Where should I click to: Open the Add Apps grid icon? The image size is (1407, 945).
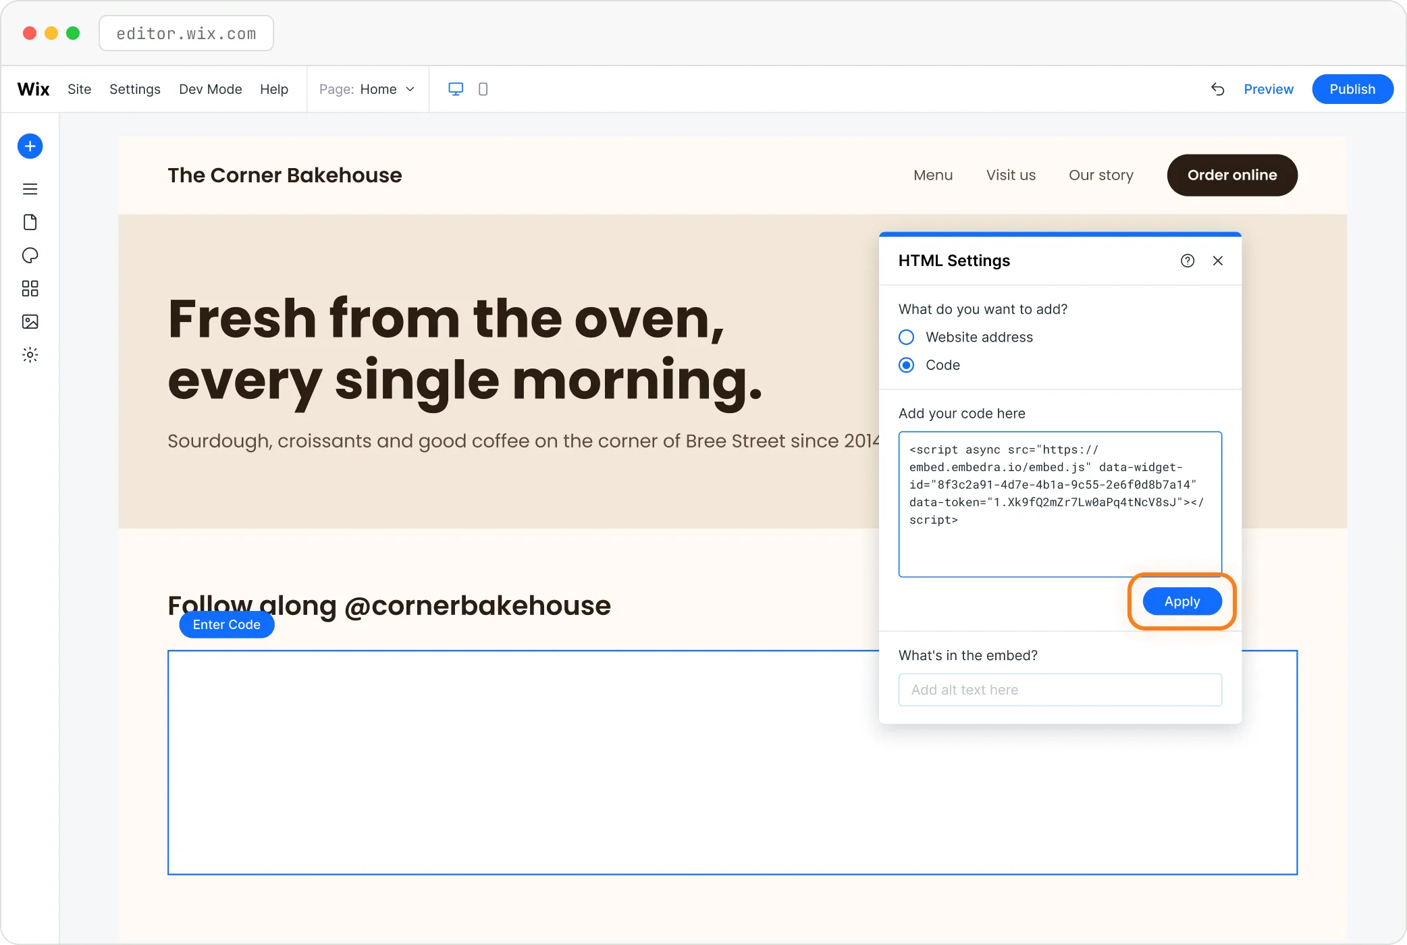(30, 289)
